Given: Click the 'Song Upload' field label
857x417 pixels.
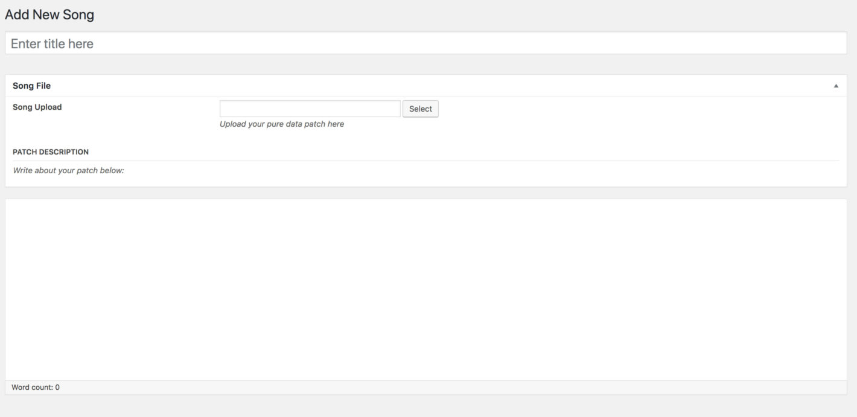Looking at the screenshot, I should coord(37,107).
